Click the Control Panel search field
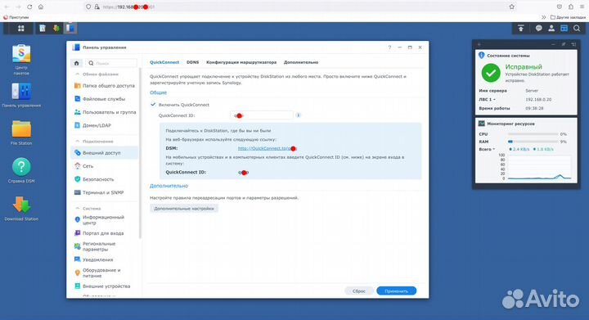 (x=111, y=63)
